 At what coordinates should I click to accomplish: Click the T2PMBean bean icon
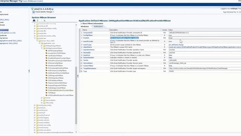point(46,93)
